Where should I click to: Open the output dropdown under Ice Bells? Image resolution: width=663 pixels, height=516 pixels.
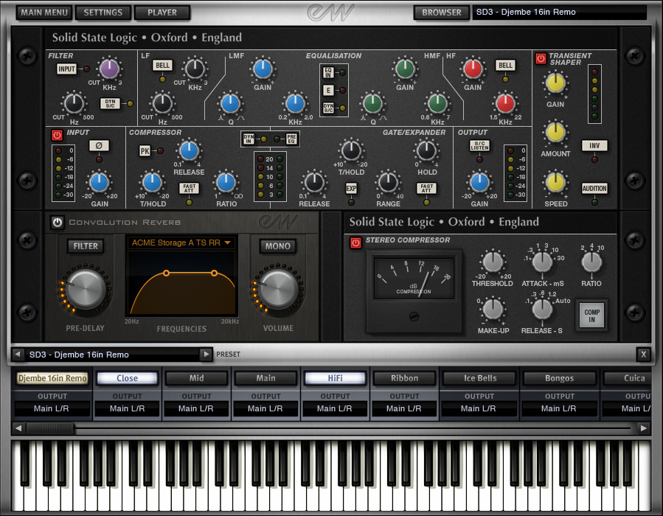(479, 408)
